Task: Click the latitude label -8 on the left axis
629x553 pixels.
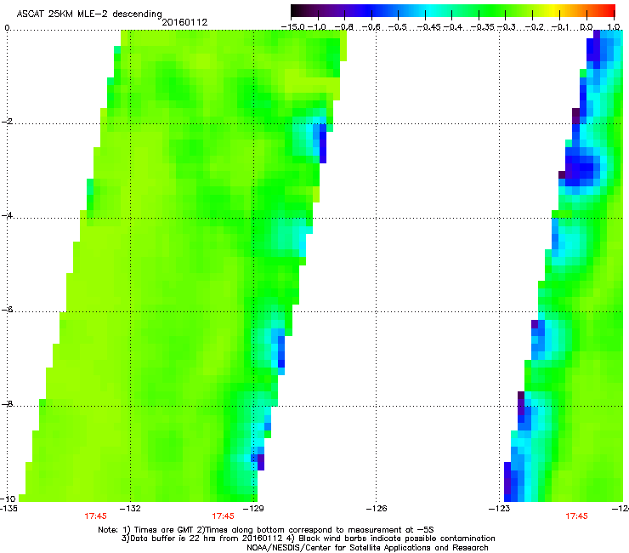Action: [x=7, y=403]
